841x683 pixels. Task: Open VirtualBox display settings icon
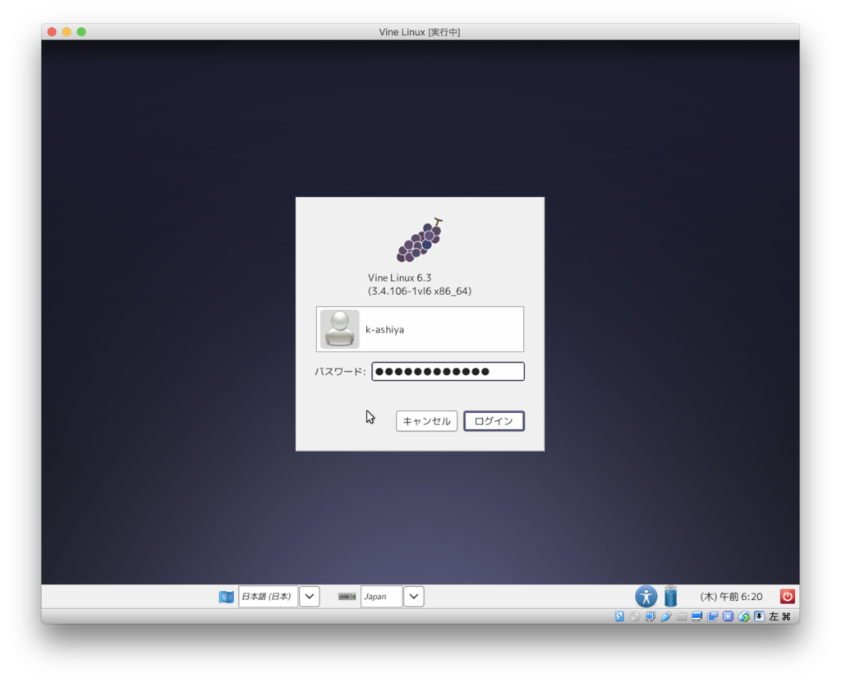(696, 617)
